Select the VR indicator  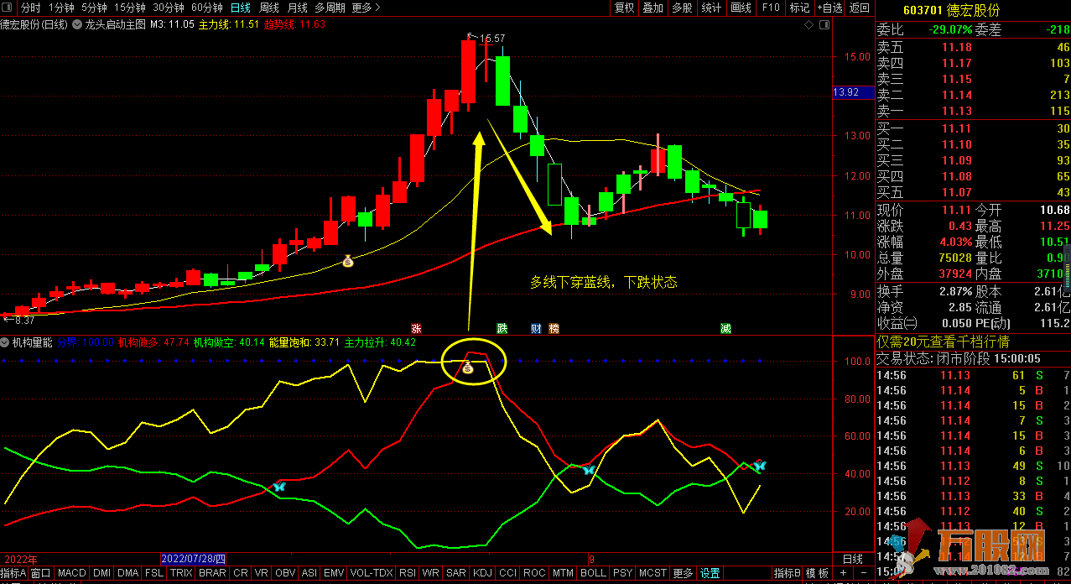(262, 573)
